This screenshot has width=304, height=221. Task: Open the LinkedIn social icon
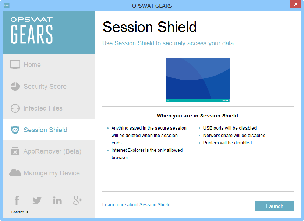(57, 200)
